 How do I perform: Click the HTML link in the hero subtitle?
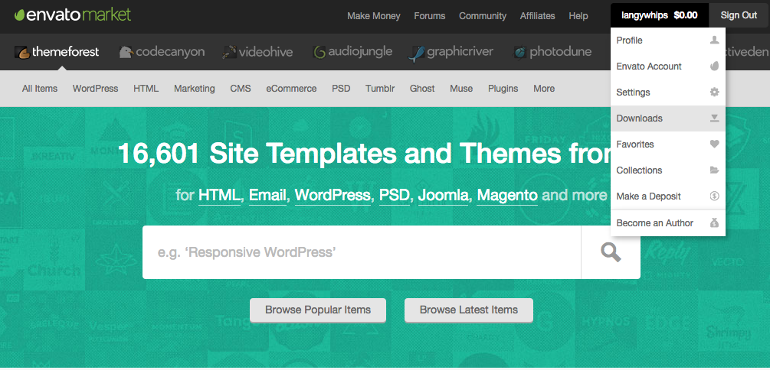pos(220,196)
